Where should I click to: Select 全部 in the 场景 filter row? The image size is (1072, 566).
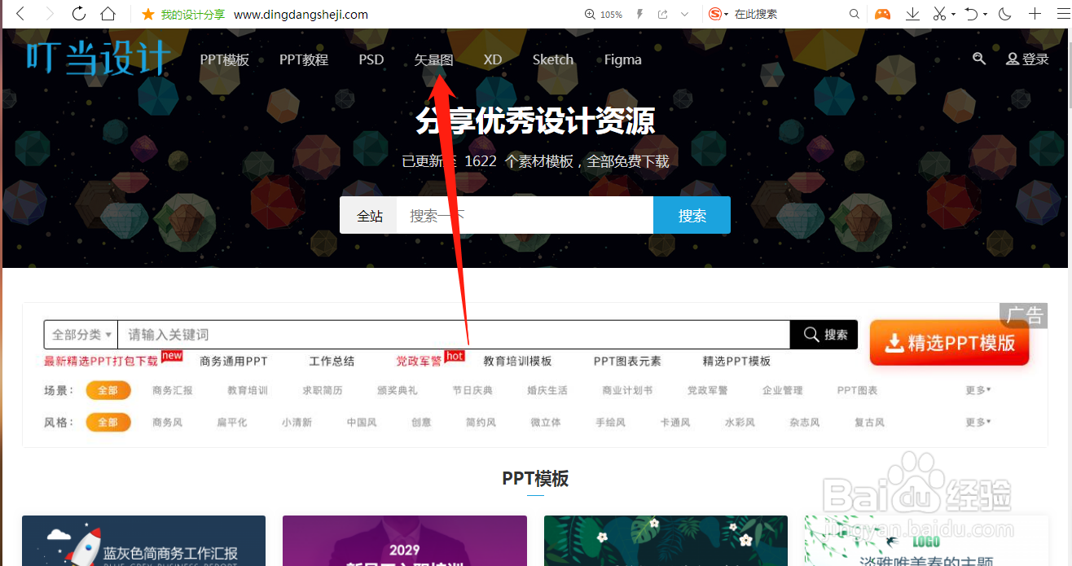click(x=108, y=390)
